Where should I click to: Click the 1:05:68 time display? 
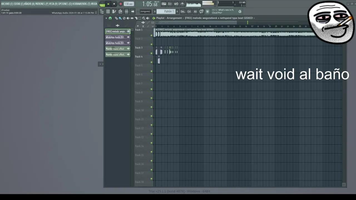(150, 4)
